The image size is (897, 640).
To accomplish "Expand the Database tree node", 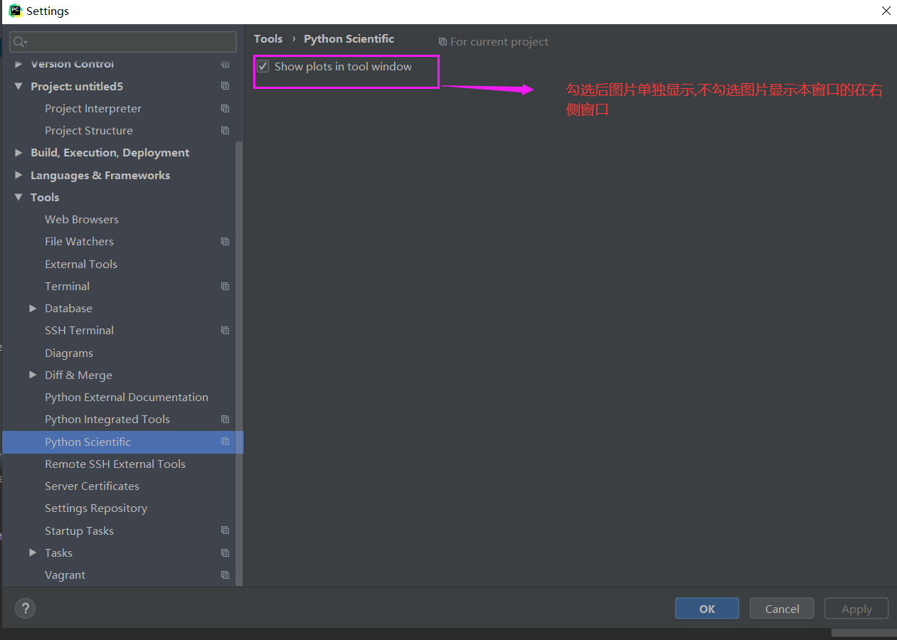I will (x=33, y=308).
